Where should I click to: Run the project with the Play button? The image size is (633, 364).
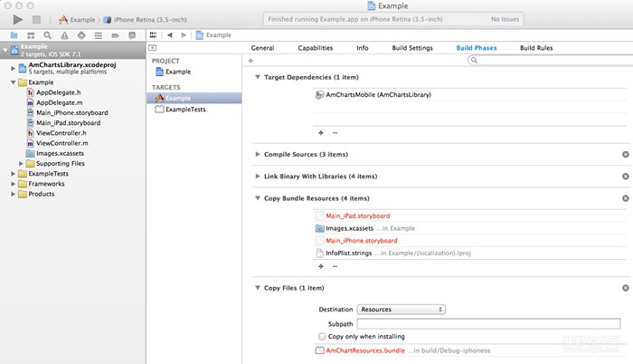pyautogui.click(x=18, y=19)
